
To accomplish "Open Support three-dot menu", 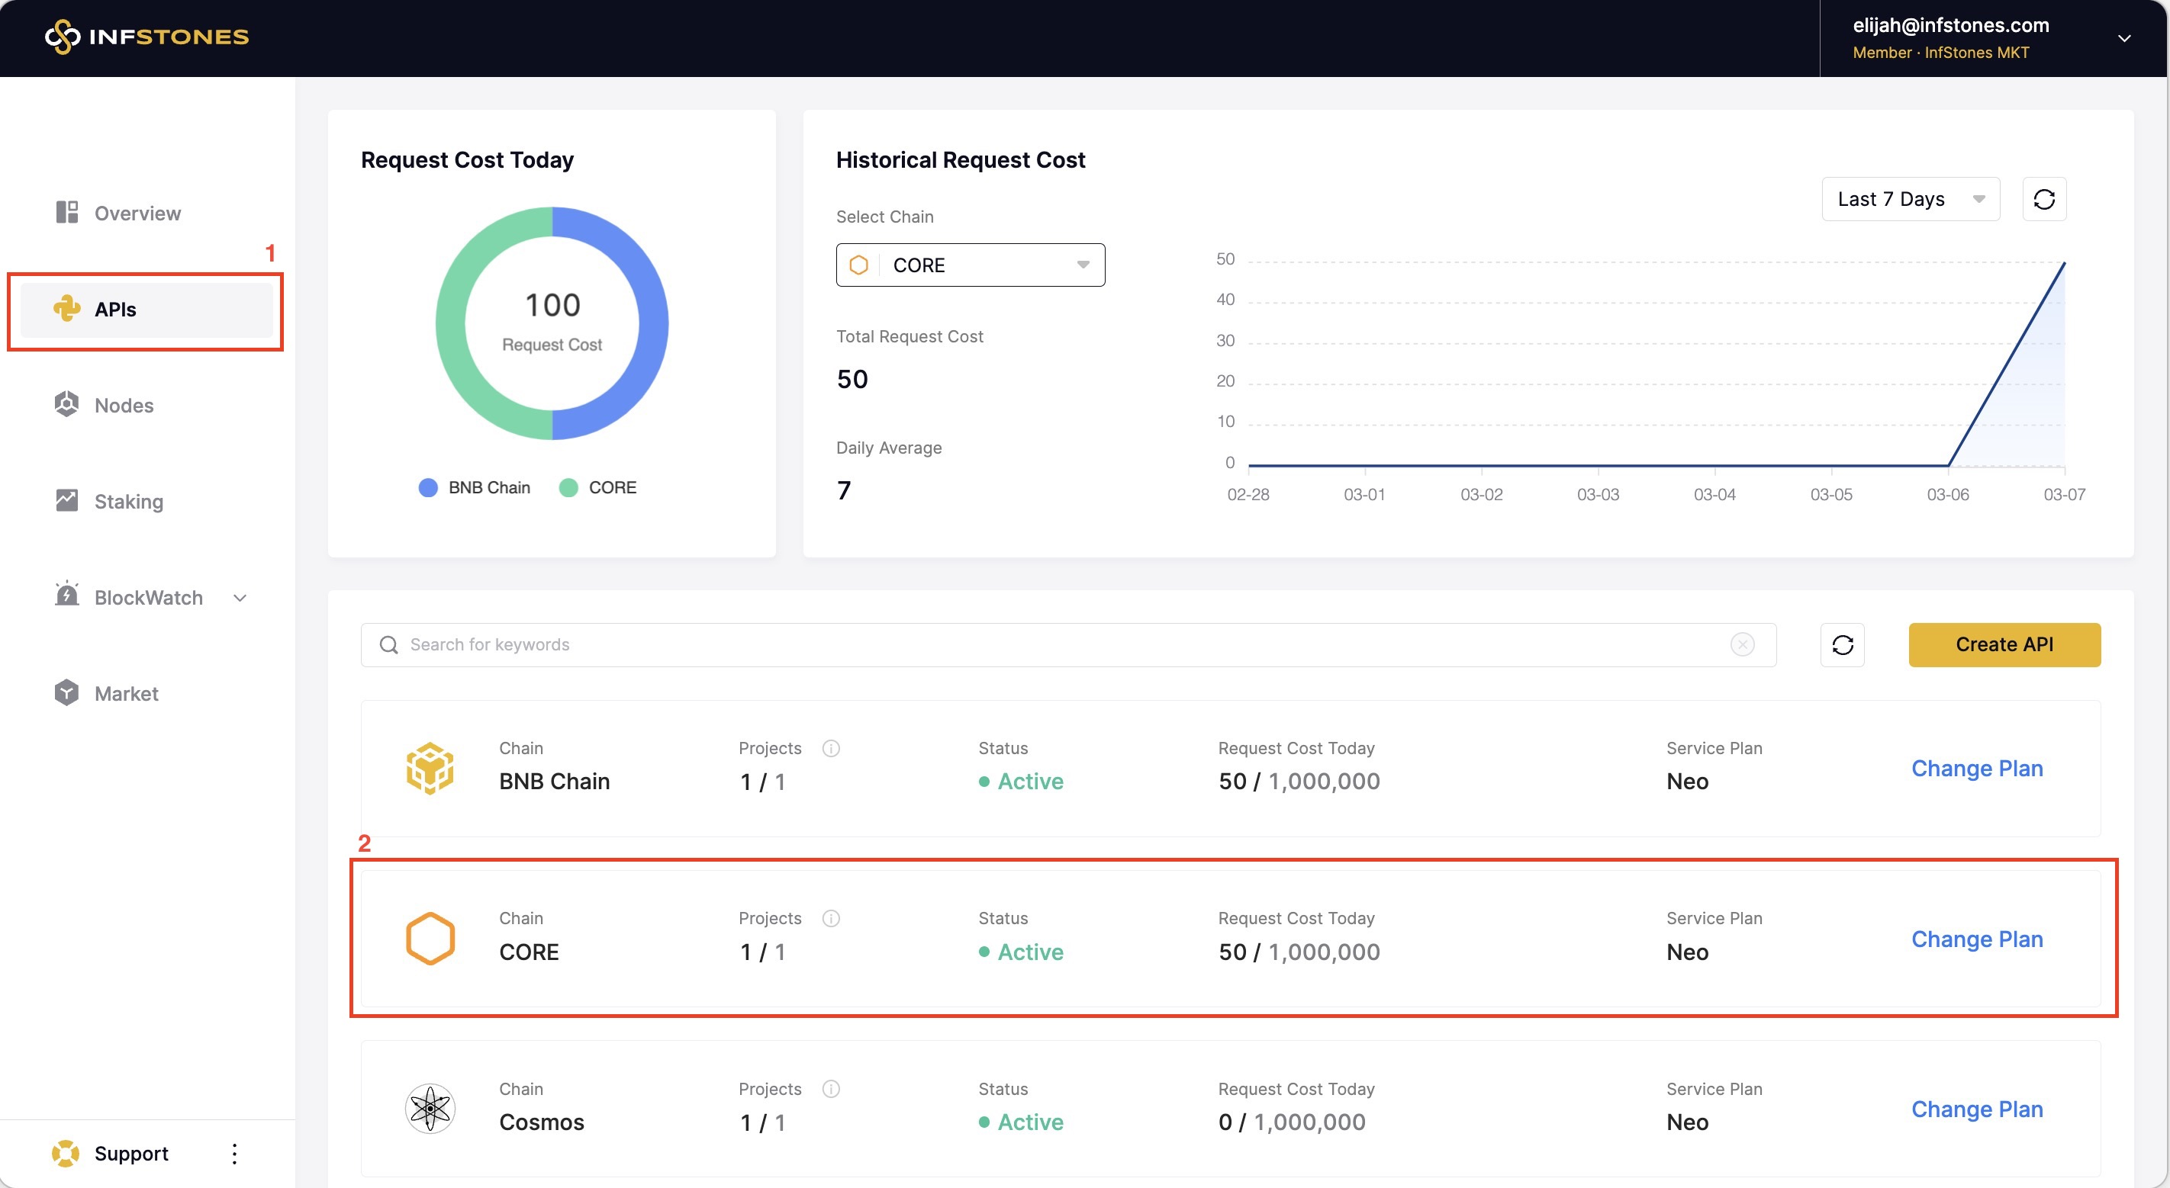I will [234, 1154].
